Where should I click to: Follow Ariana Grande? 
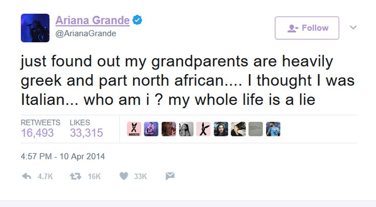(x=307, y=28)
